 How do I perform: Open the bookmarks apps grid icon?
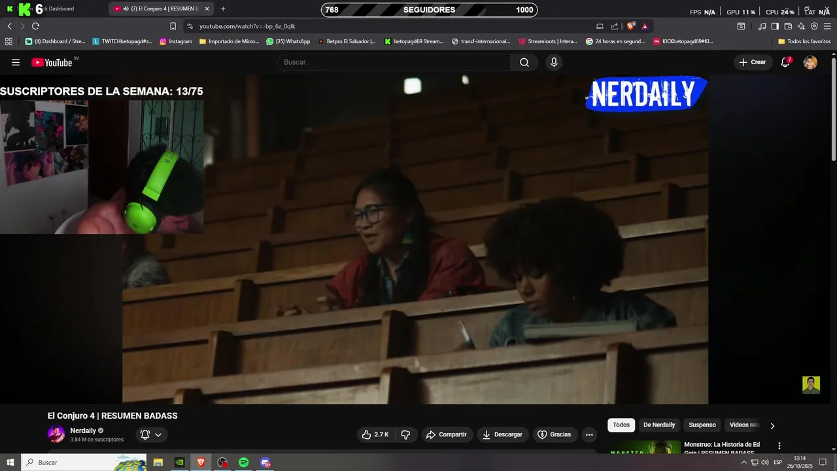tap(9, 41)
